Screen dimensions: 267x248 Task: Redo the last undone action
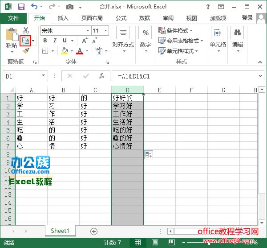pos(52,7)
